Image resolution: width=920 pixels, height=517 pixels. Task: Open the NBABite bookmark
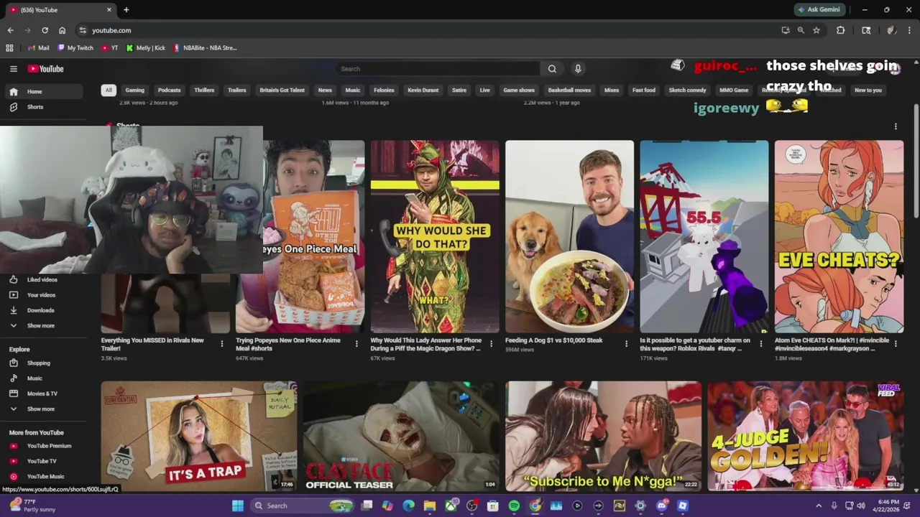(205, 48)
